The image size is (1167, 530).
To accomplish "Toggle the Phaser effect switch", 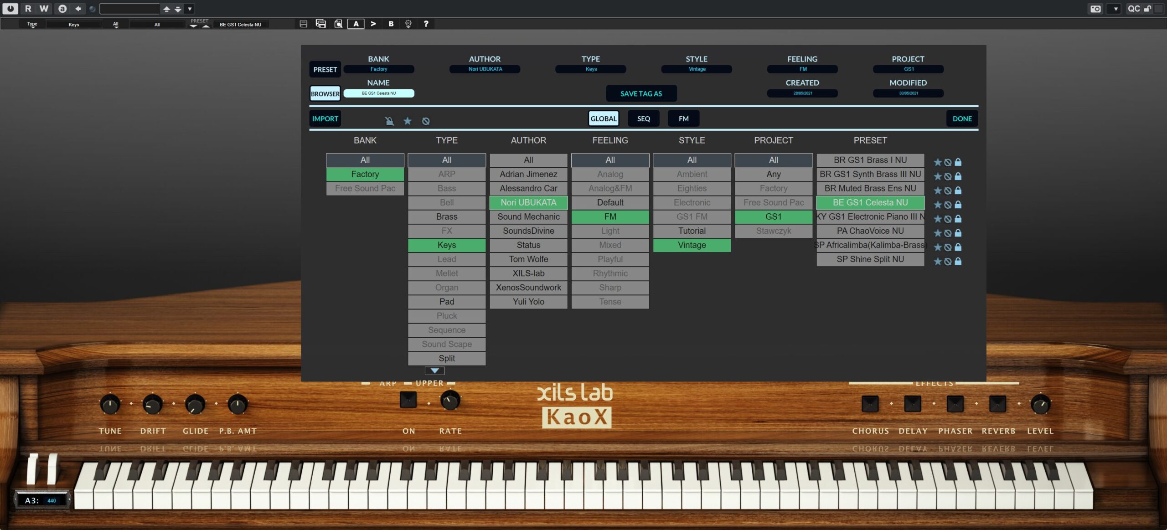I will (x=955, y=404).
